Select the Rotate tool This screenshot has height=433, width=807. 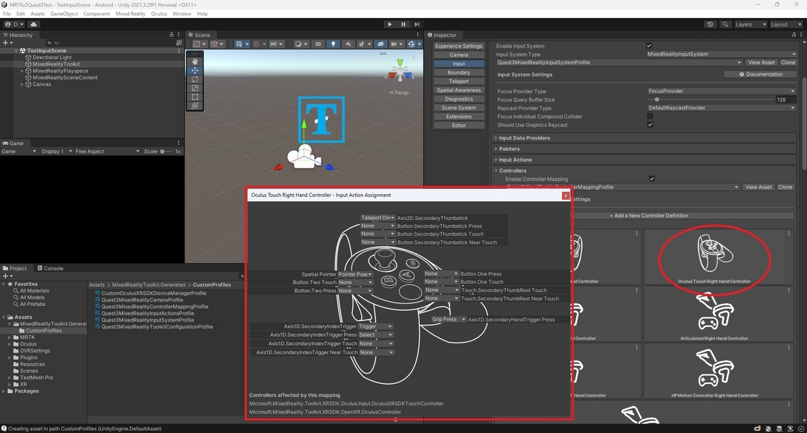(x=195, y=79)
